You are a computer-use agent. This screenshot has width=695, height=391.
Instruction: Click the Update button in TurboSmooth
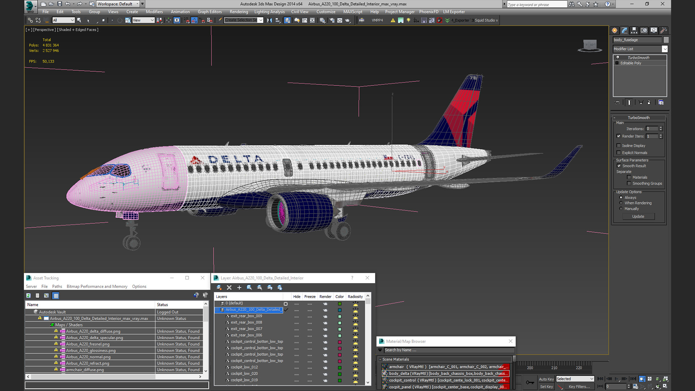click(x=638, y=216)
